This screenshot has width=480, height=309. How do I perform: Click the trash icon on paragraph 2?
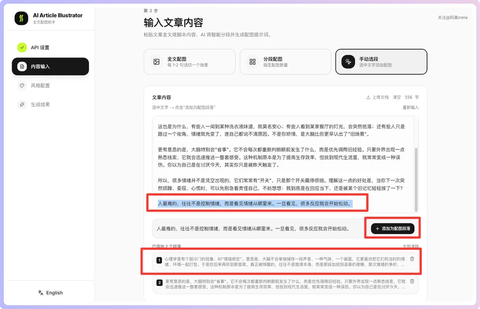[x=412, y=281]
